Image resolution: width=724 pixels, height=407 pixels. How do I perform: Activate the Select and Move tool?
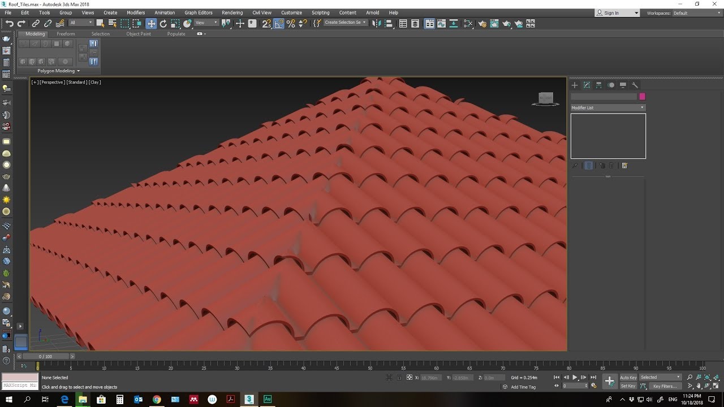(x=151, y=24)
